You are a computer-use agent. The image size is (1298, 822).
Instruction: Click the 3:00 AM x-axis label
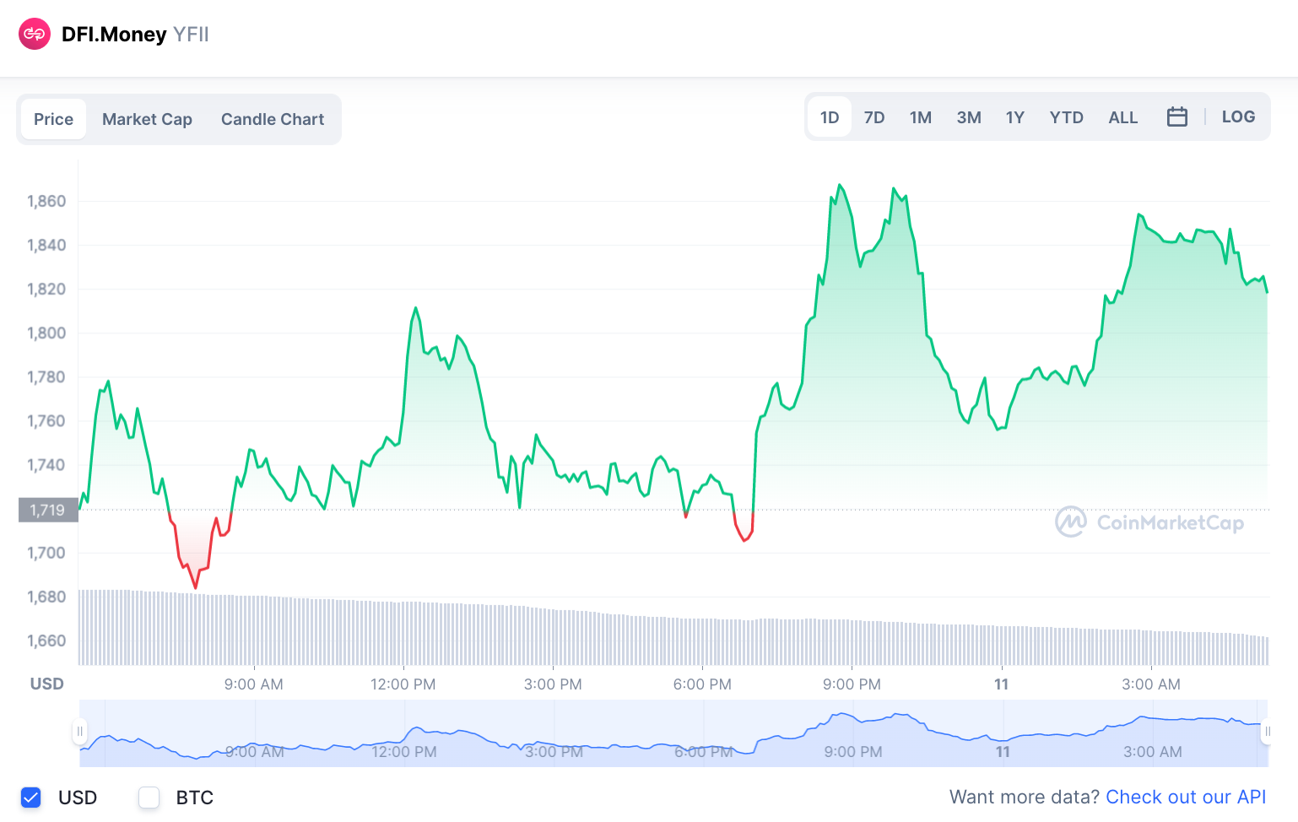coord(1151,684)
